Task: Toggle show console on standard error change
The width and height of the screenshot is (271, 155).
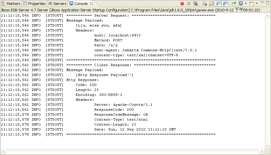Action: (225, 3)
